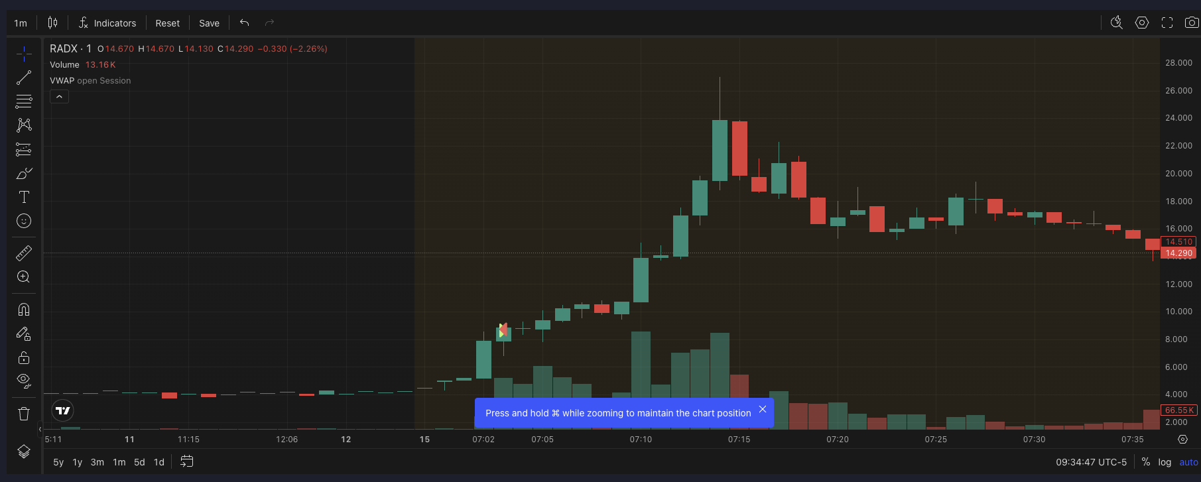Screen dimensions: 1201x482
Task: Select the 1y time range
Action: (78, 462)
